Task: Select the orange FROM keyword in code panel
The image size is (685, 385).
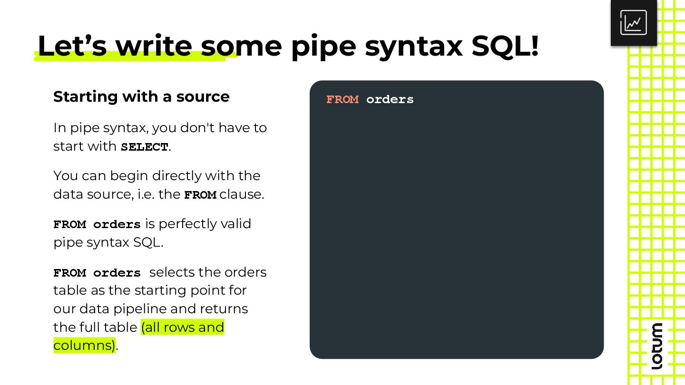Action: point(342,99)
